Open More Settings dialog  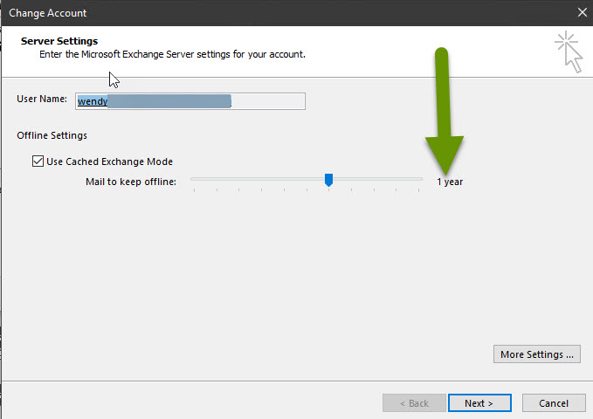(536, 354)
